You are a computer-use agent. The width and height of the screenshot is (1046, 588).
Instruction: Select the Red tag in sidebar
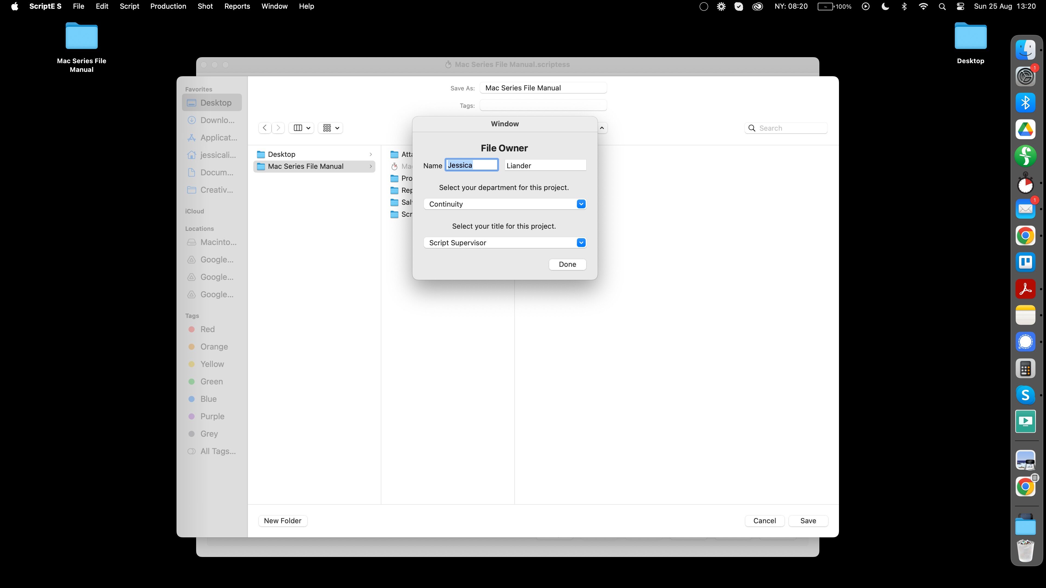pos(207,329)
